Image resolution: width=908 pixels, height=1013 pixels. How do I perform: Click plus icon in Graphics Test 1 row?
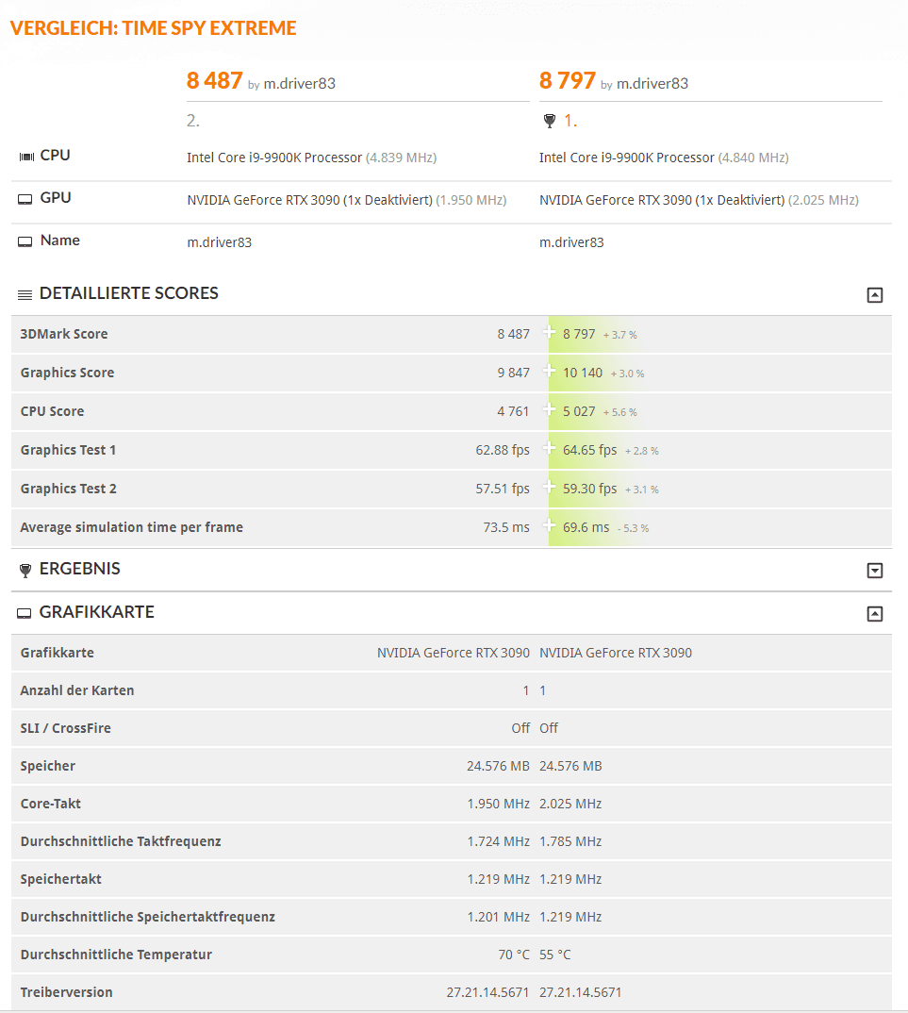click(549, 448)
